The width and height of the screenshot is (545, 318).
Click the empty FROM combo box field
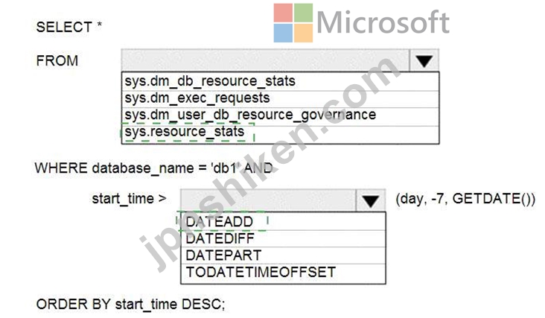pyautogui.click(x=266, y=61)
